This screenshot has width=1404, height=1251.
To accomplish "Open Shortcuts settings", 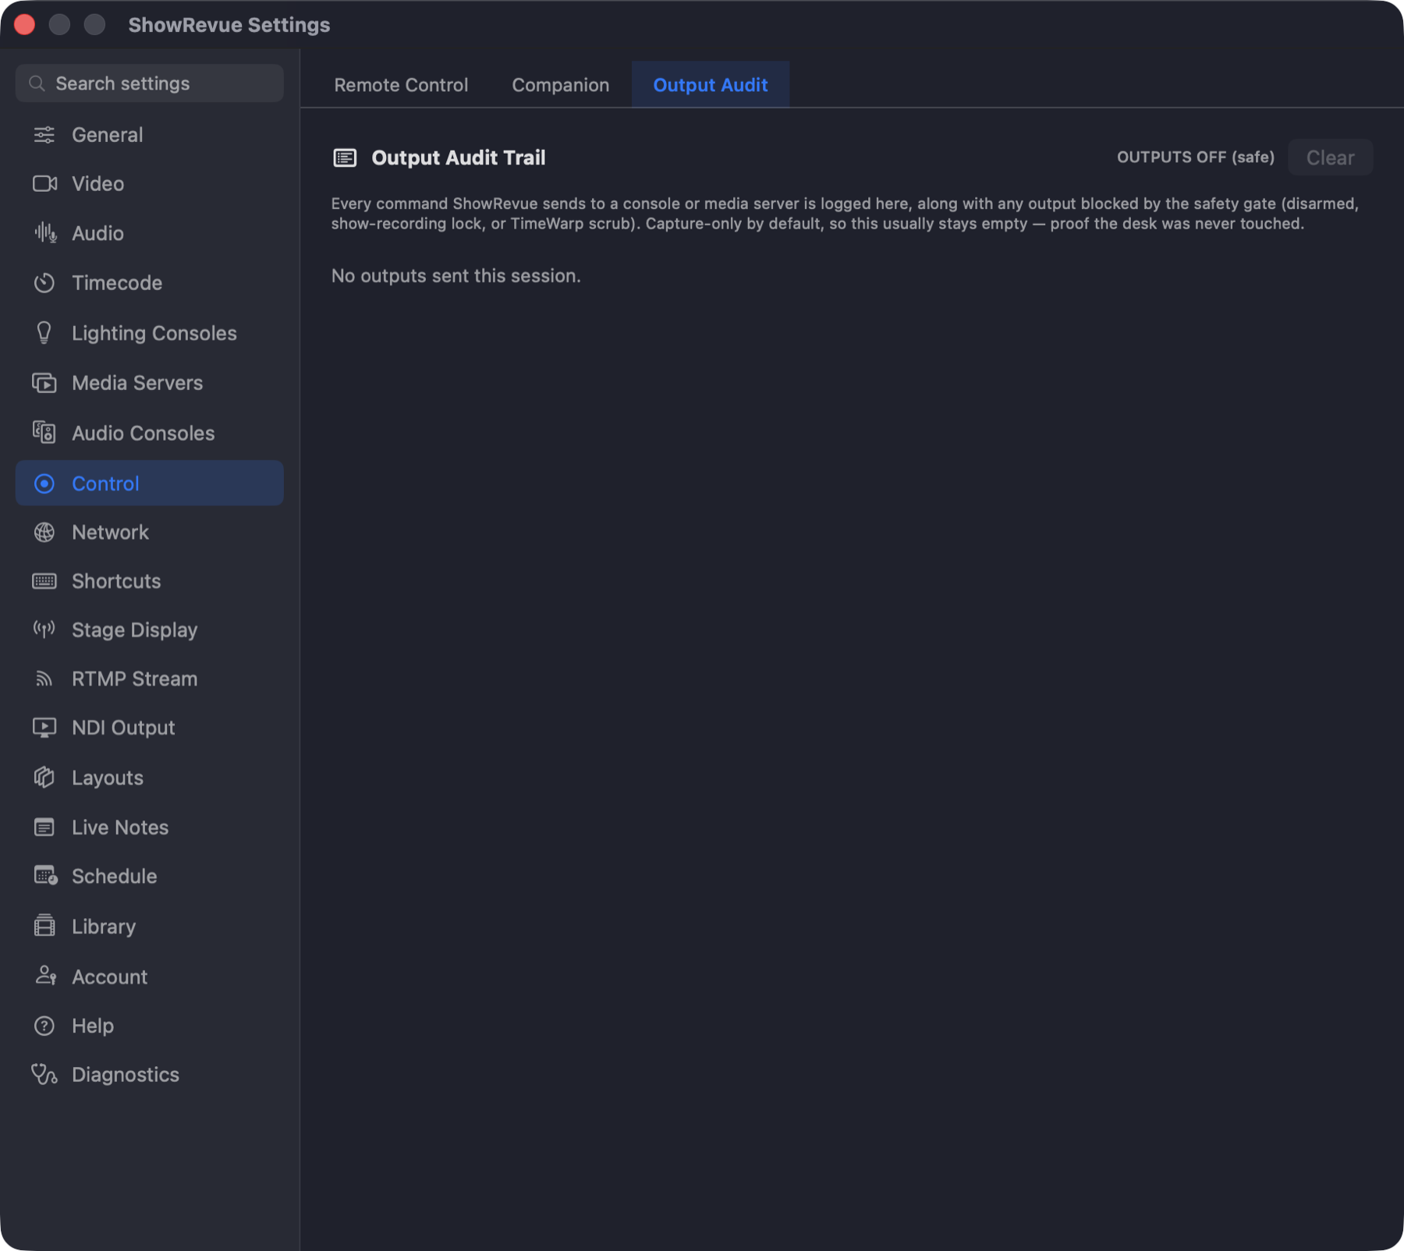I will coord(149,581).
